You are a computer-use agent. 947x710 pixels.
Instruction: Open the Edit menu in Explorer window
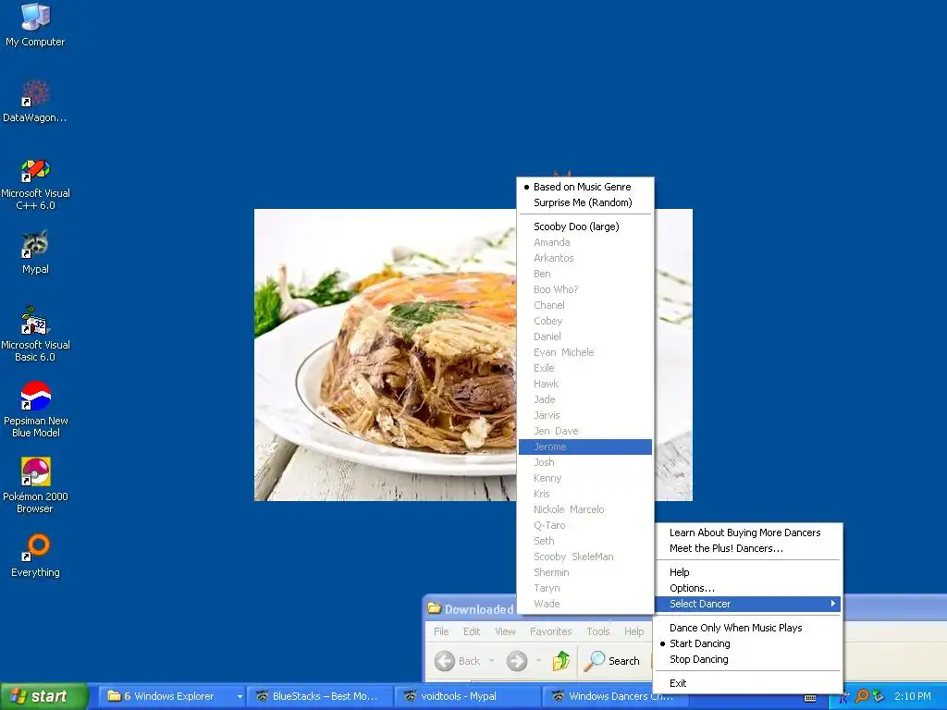(472, 631)
